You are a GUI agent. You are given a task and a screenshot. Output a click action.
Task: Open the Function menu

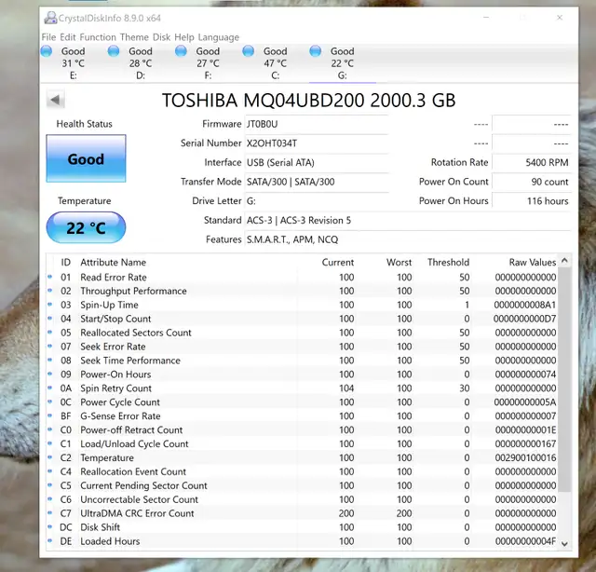pyautogui.click(x=98, y=37)
